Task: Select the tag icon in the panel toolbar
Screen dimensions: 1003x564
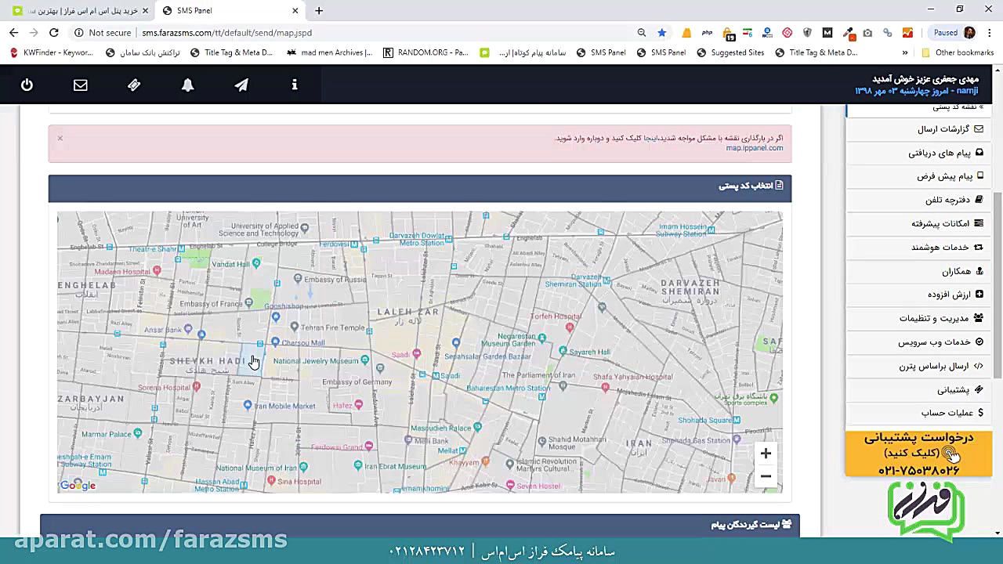Action: tap(133, 85)
